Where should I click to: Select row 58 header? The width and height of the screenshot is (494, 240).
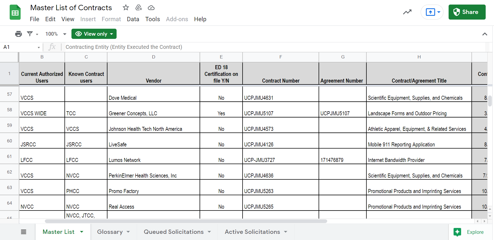9,110
